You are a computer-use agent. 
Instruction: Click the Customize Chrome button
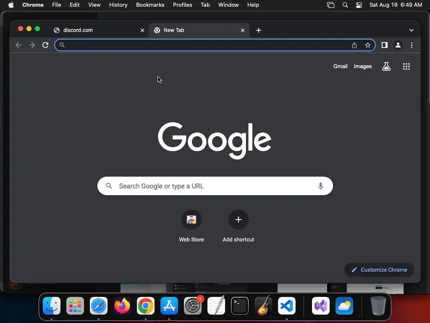[x=379, y=270]
